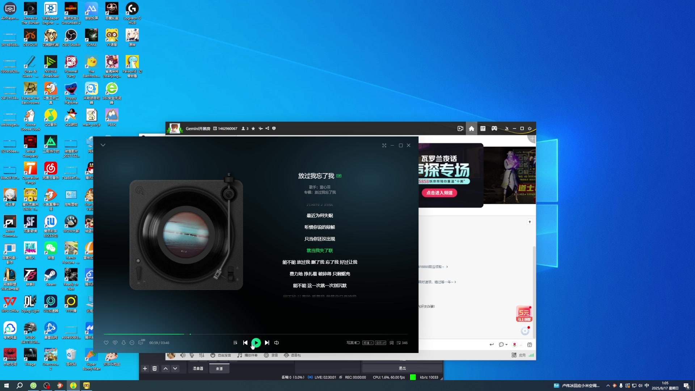Move the OBS source up with arrow

pyautogui.click(x=165, y=369)
